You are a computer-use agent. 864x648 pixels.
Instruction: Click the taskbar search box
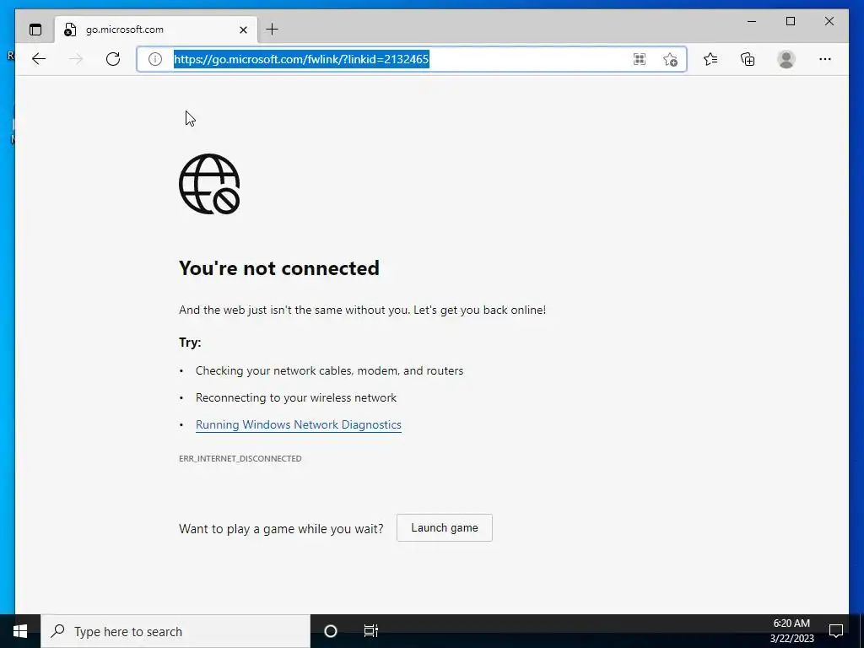pyautogui.click(x=175, y=631)
